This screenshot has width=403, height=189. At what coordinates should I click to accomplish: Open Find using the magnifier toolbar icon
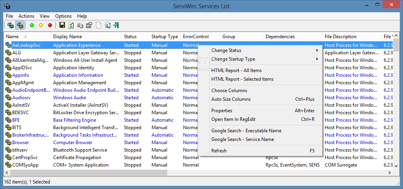click(107, 25)
